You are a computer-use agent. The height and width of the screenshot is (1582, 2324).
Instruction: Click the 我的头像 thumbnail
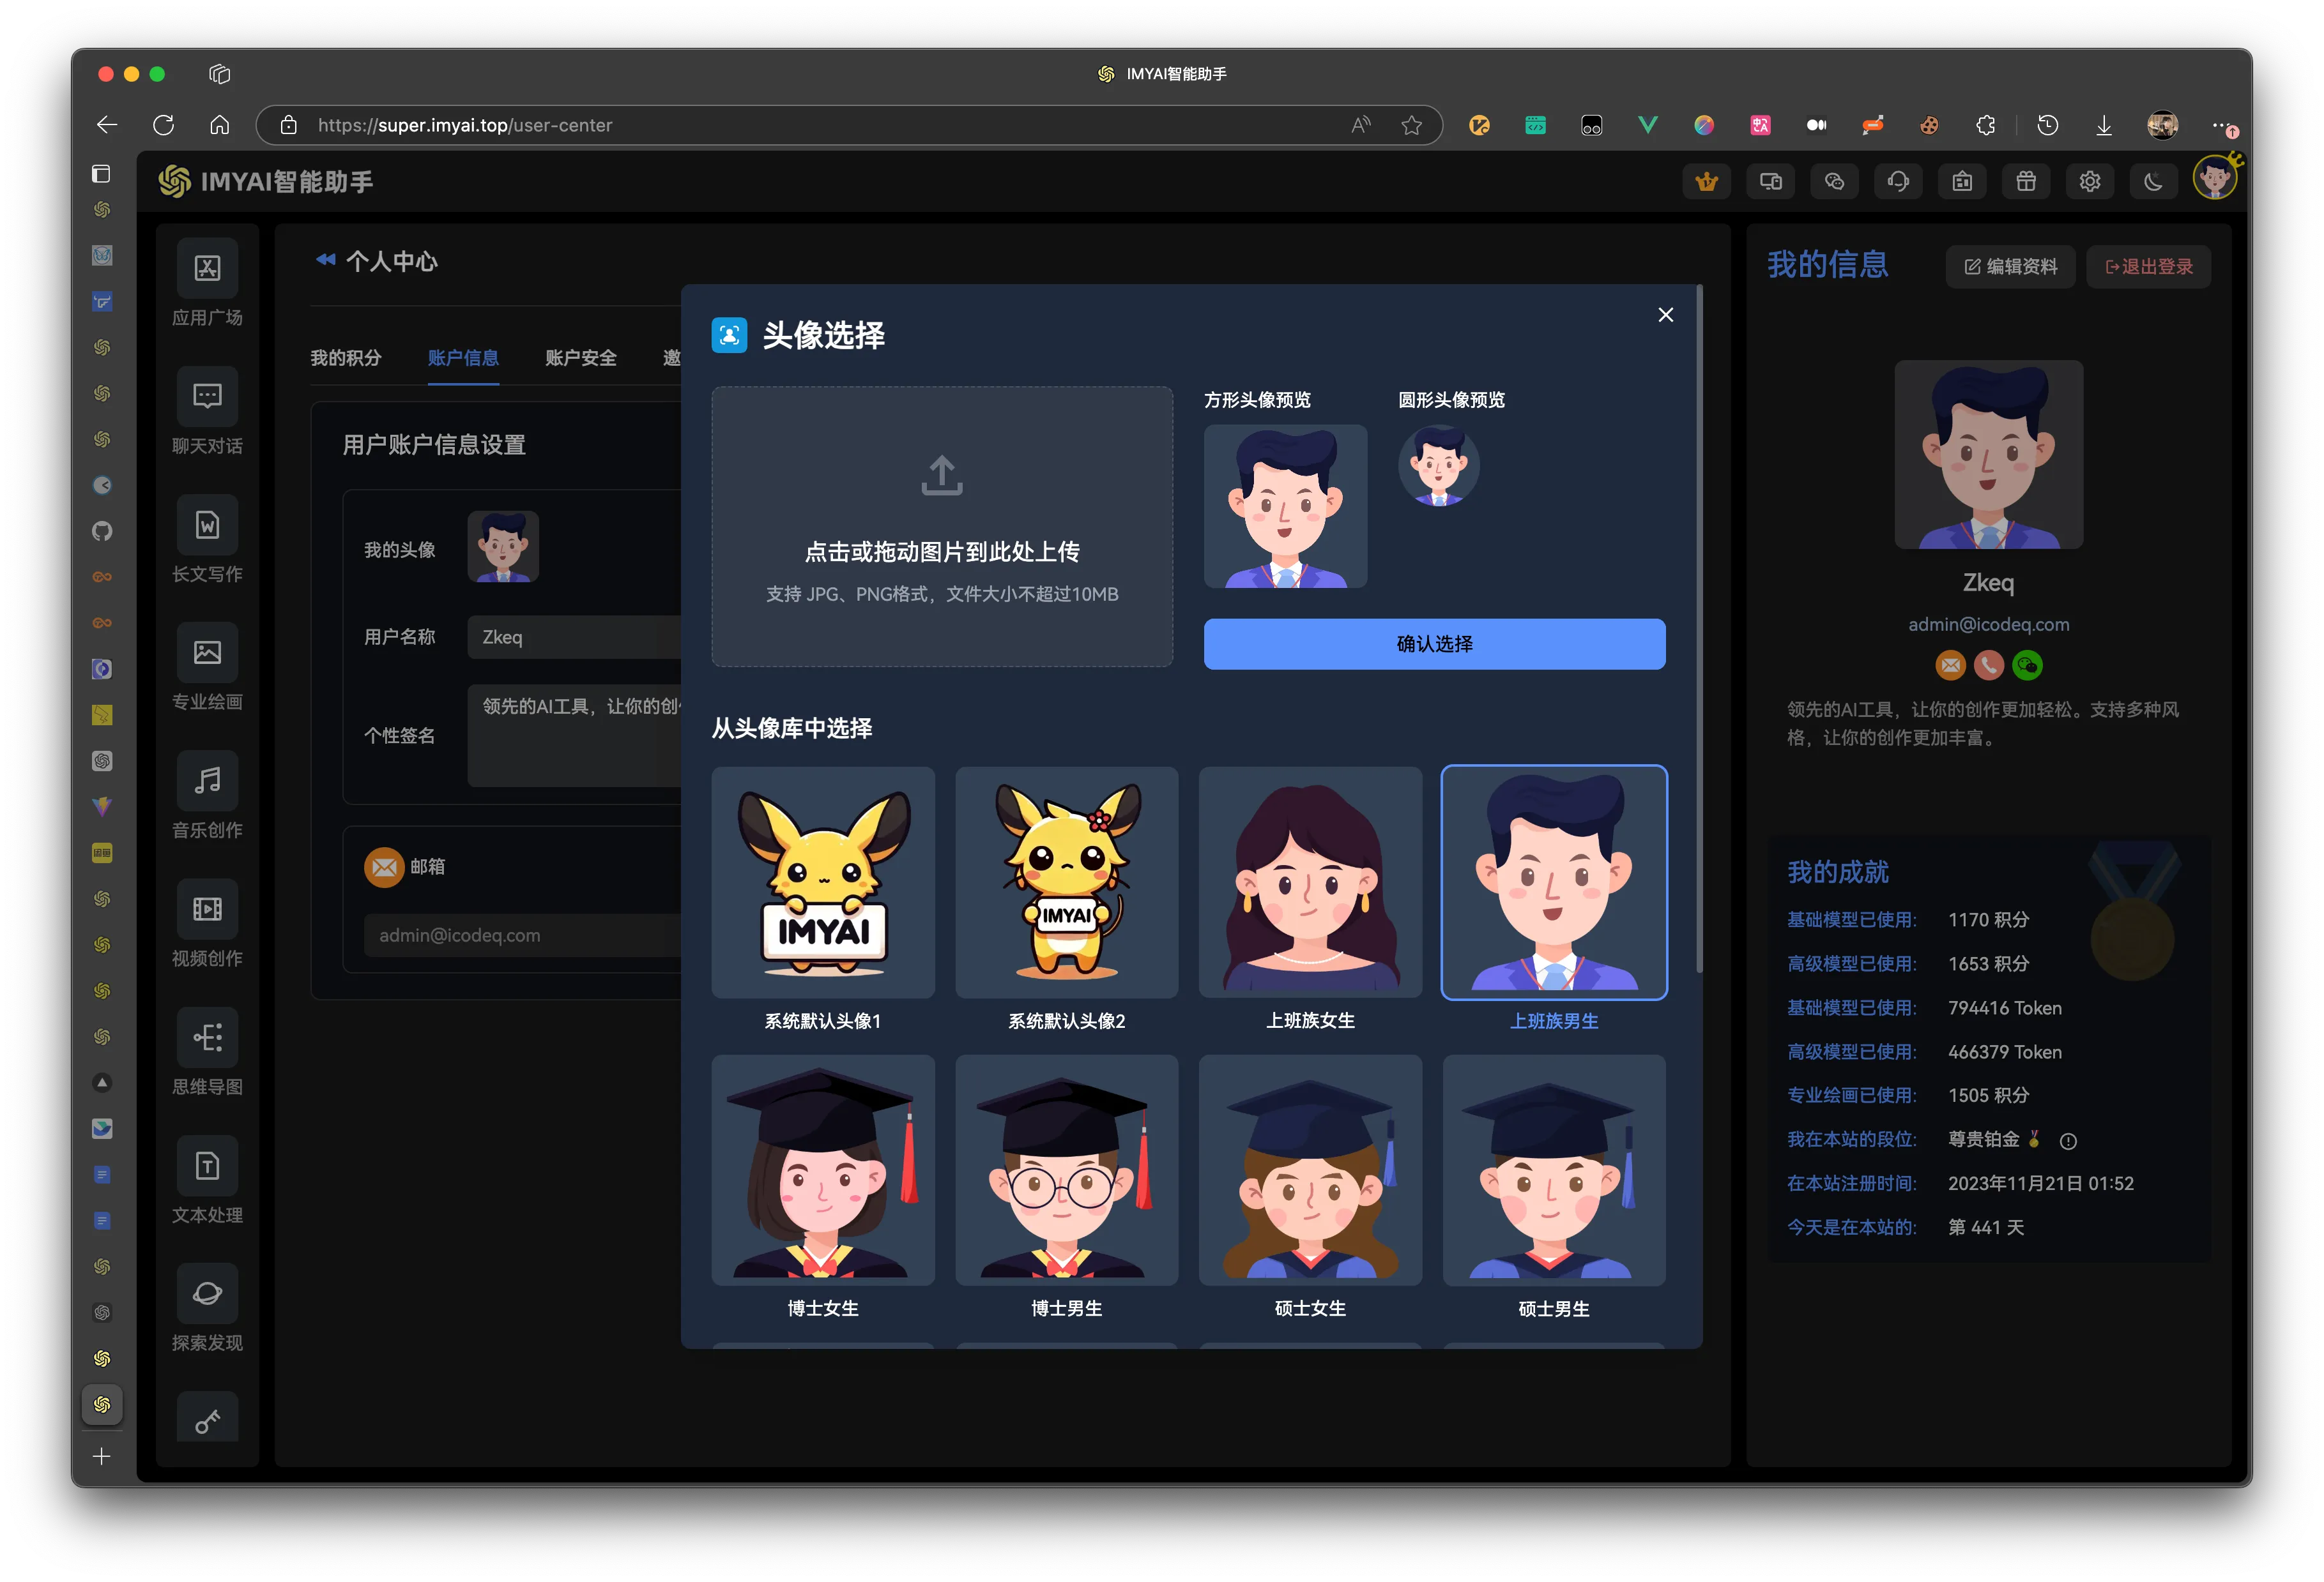click(x=503, y=546)
